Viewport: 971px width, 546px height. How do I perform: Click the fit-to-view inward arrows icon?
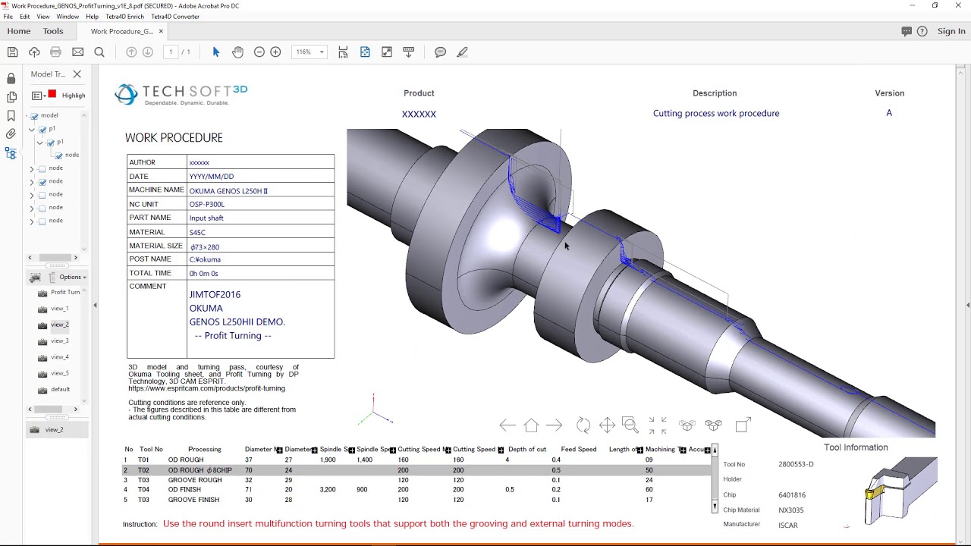pos(658,425)
